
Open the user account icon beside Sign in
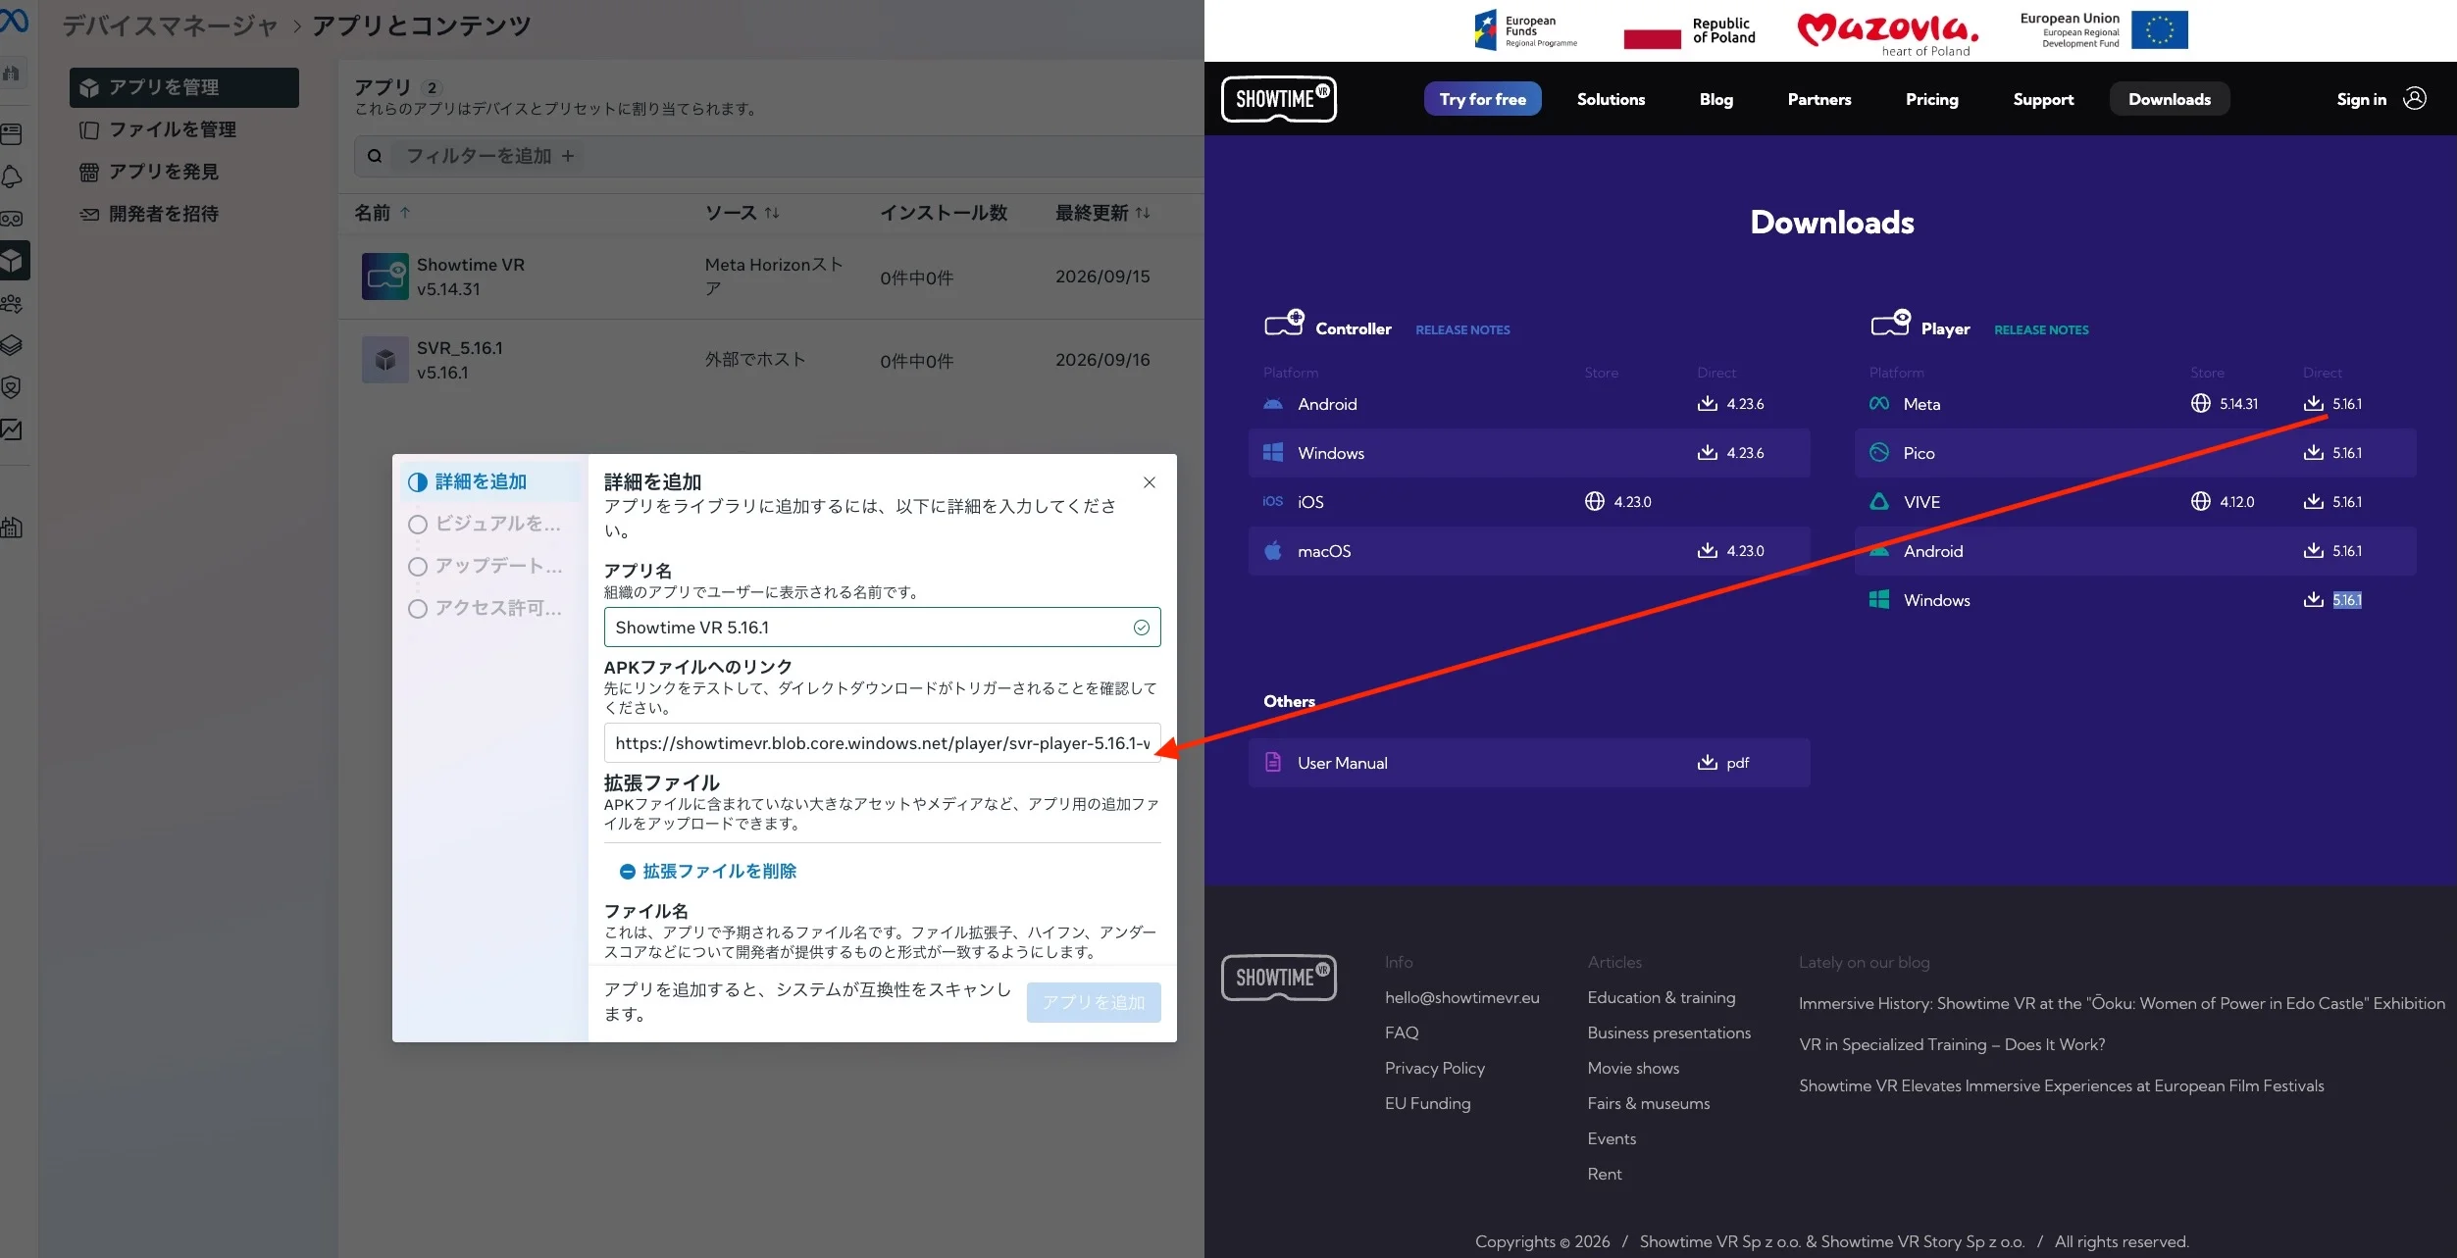click(2415, 99)
